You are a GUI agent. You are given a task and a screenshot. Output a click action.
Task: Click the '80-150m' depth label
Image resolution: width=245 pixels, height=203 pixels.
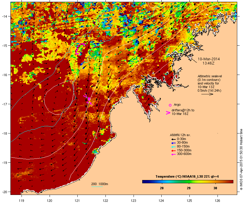click(x=183, y=147)
